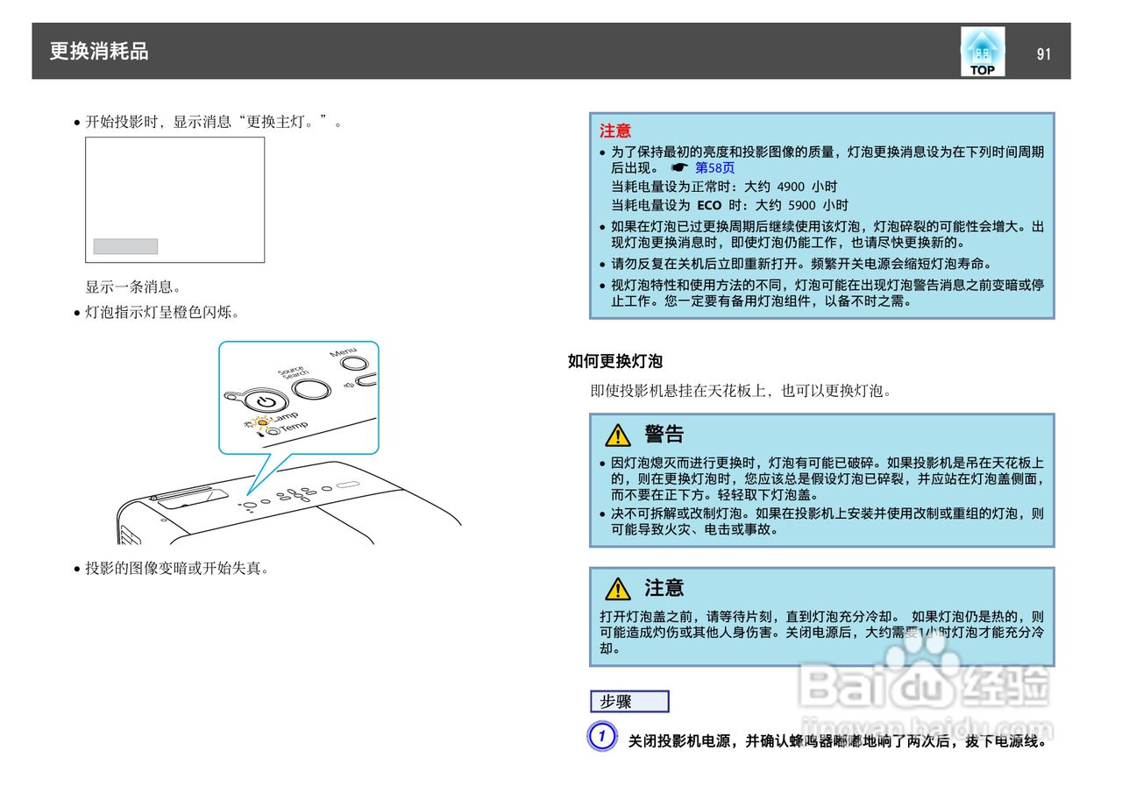The width and height of the screenshot is (1122, 793).
Task: Open the 第58页 page link
Action: click(x=714, y=167)
